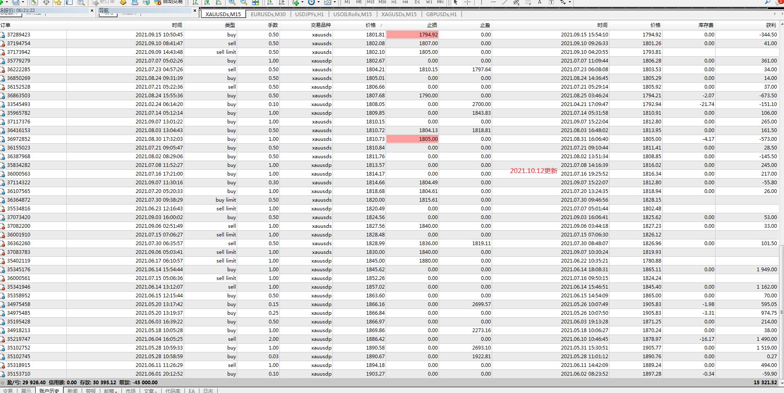Click the highlighted stop loss 1794.92
This screenshot has height=393, width=784.
coord(413,35)
